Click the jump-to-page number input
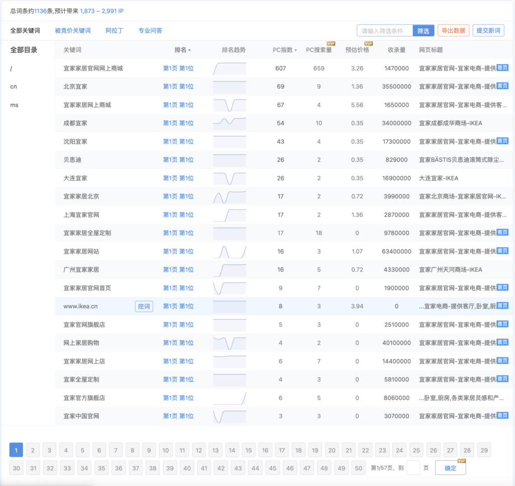515x486 pixels. [x=413, y=468]
